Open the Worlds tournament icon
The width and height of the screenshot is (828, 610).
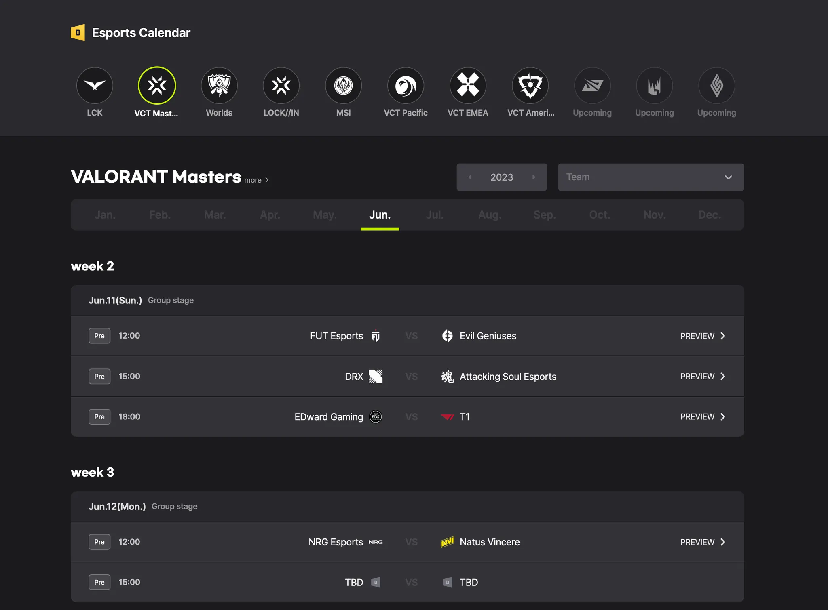coord(219,86)
